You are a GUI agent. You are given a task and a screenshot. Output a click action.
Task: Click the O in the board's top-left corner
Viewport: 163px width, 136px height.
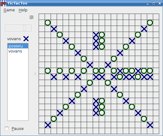48,23
